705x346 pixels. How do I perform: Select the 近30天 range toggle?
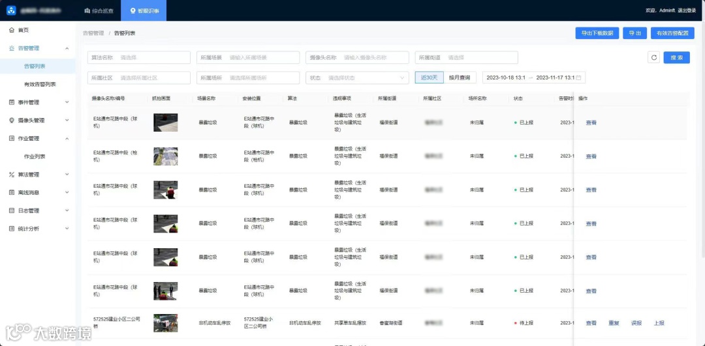(430, 78)
